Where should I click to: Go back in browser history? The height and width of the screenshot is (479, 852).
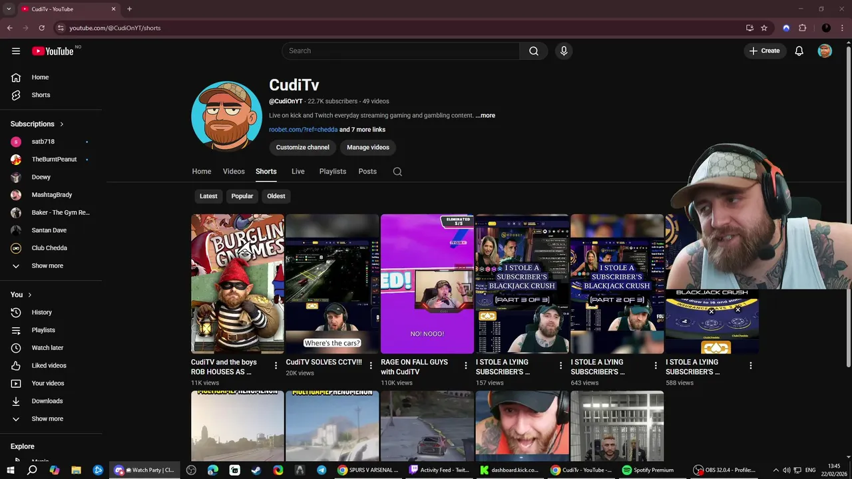[x=9, y=28]
